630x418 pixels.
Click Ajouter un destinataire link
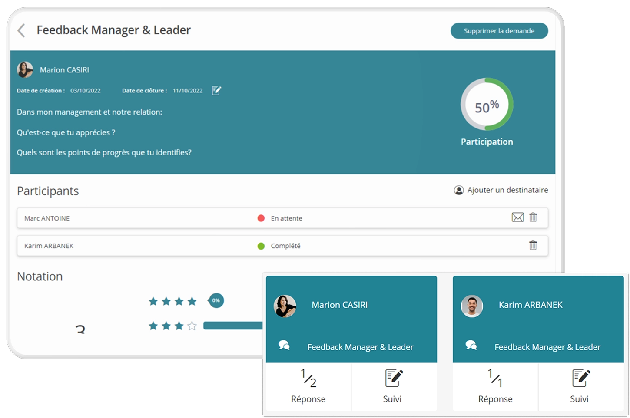coord(501,190)
